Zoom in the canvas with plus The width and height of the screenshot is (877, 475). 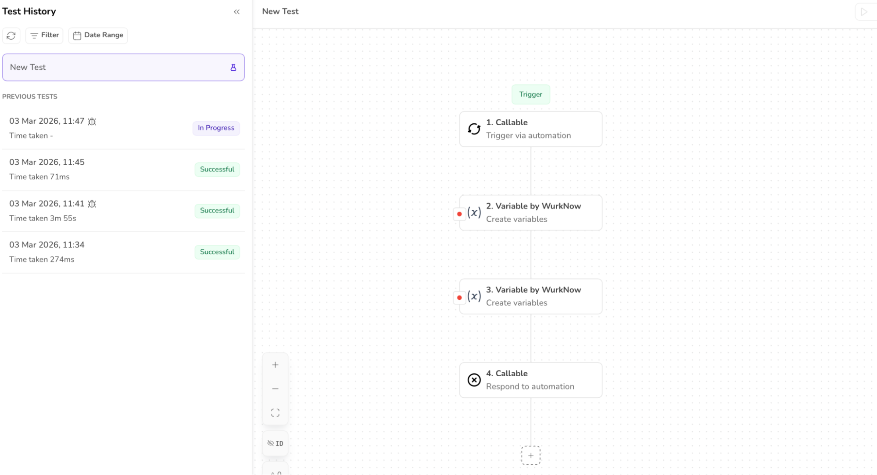[x=275, y=365]
